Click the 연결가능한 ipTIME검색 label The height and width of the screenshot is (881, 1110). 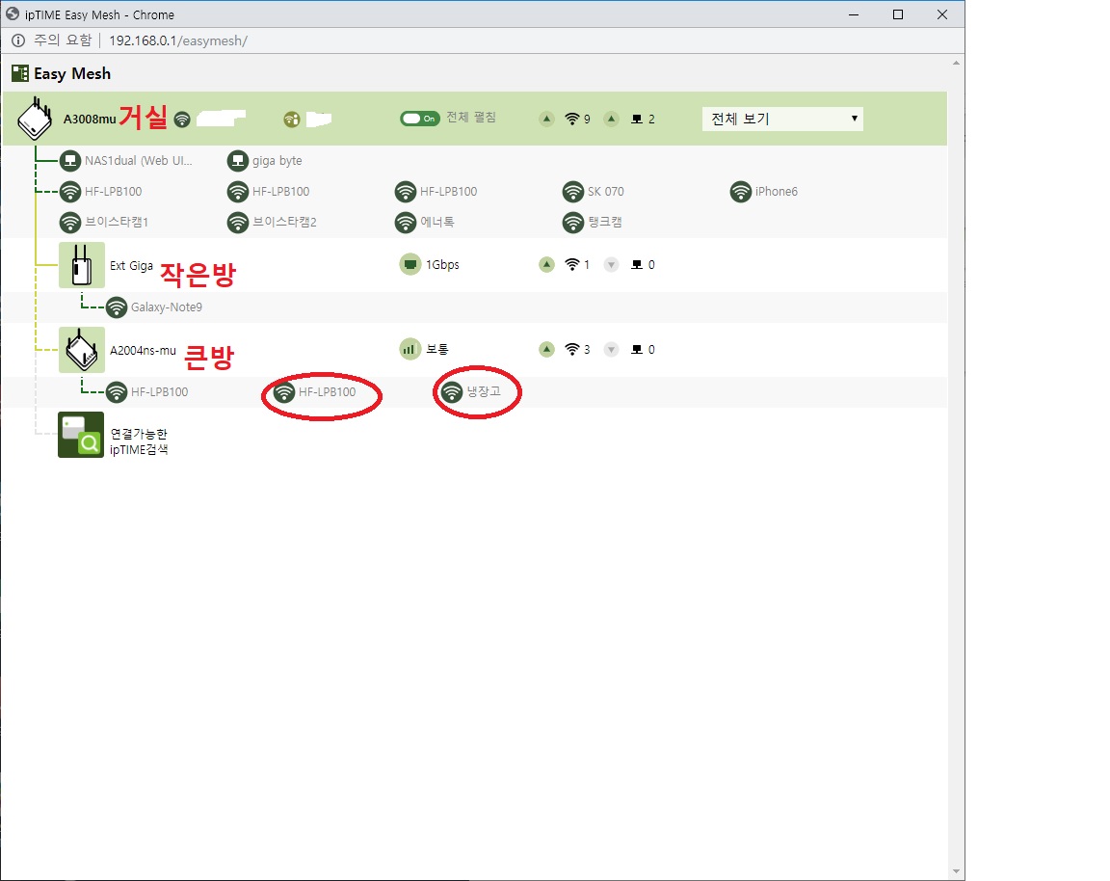[x=139, y=441]
